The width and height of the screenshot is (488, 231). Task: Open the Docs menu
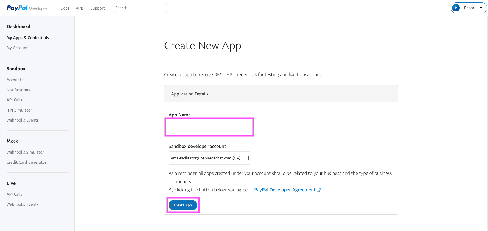tap(65, 8)
